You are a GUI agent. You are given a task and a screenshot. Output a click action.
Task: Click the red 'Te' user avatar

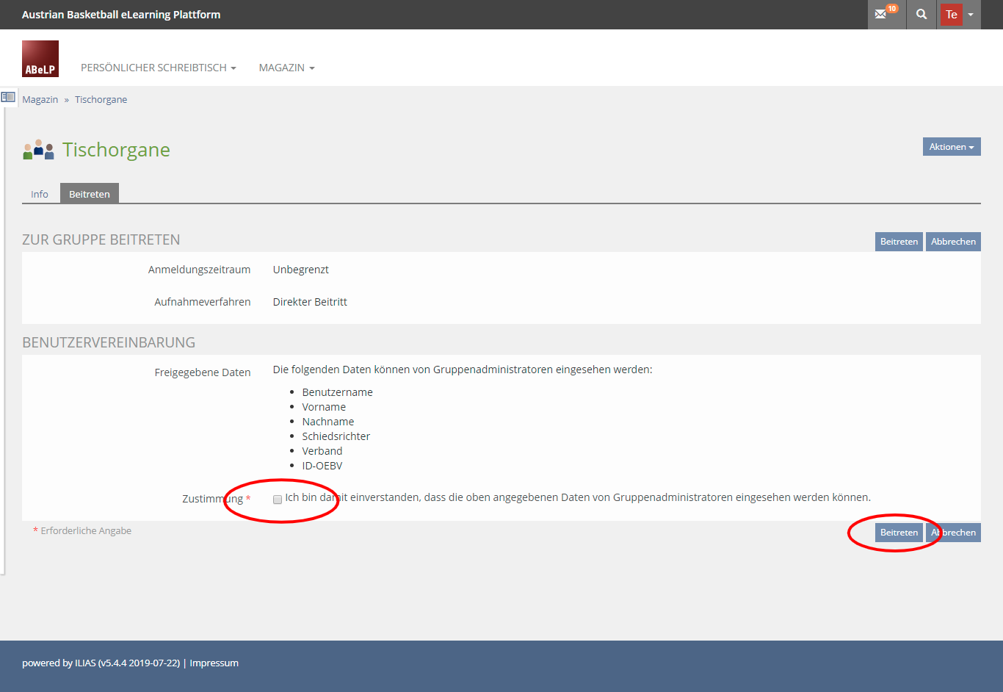[x=951, y=15]
